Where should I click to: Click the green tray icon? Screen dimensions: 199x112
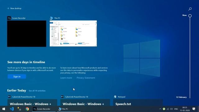164,109
